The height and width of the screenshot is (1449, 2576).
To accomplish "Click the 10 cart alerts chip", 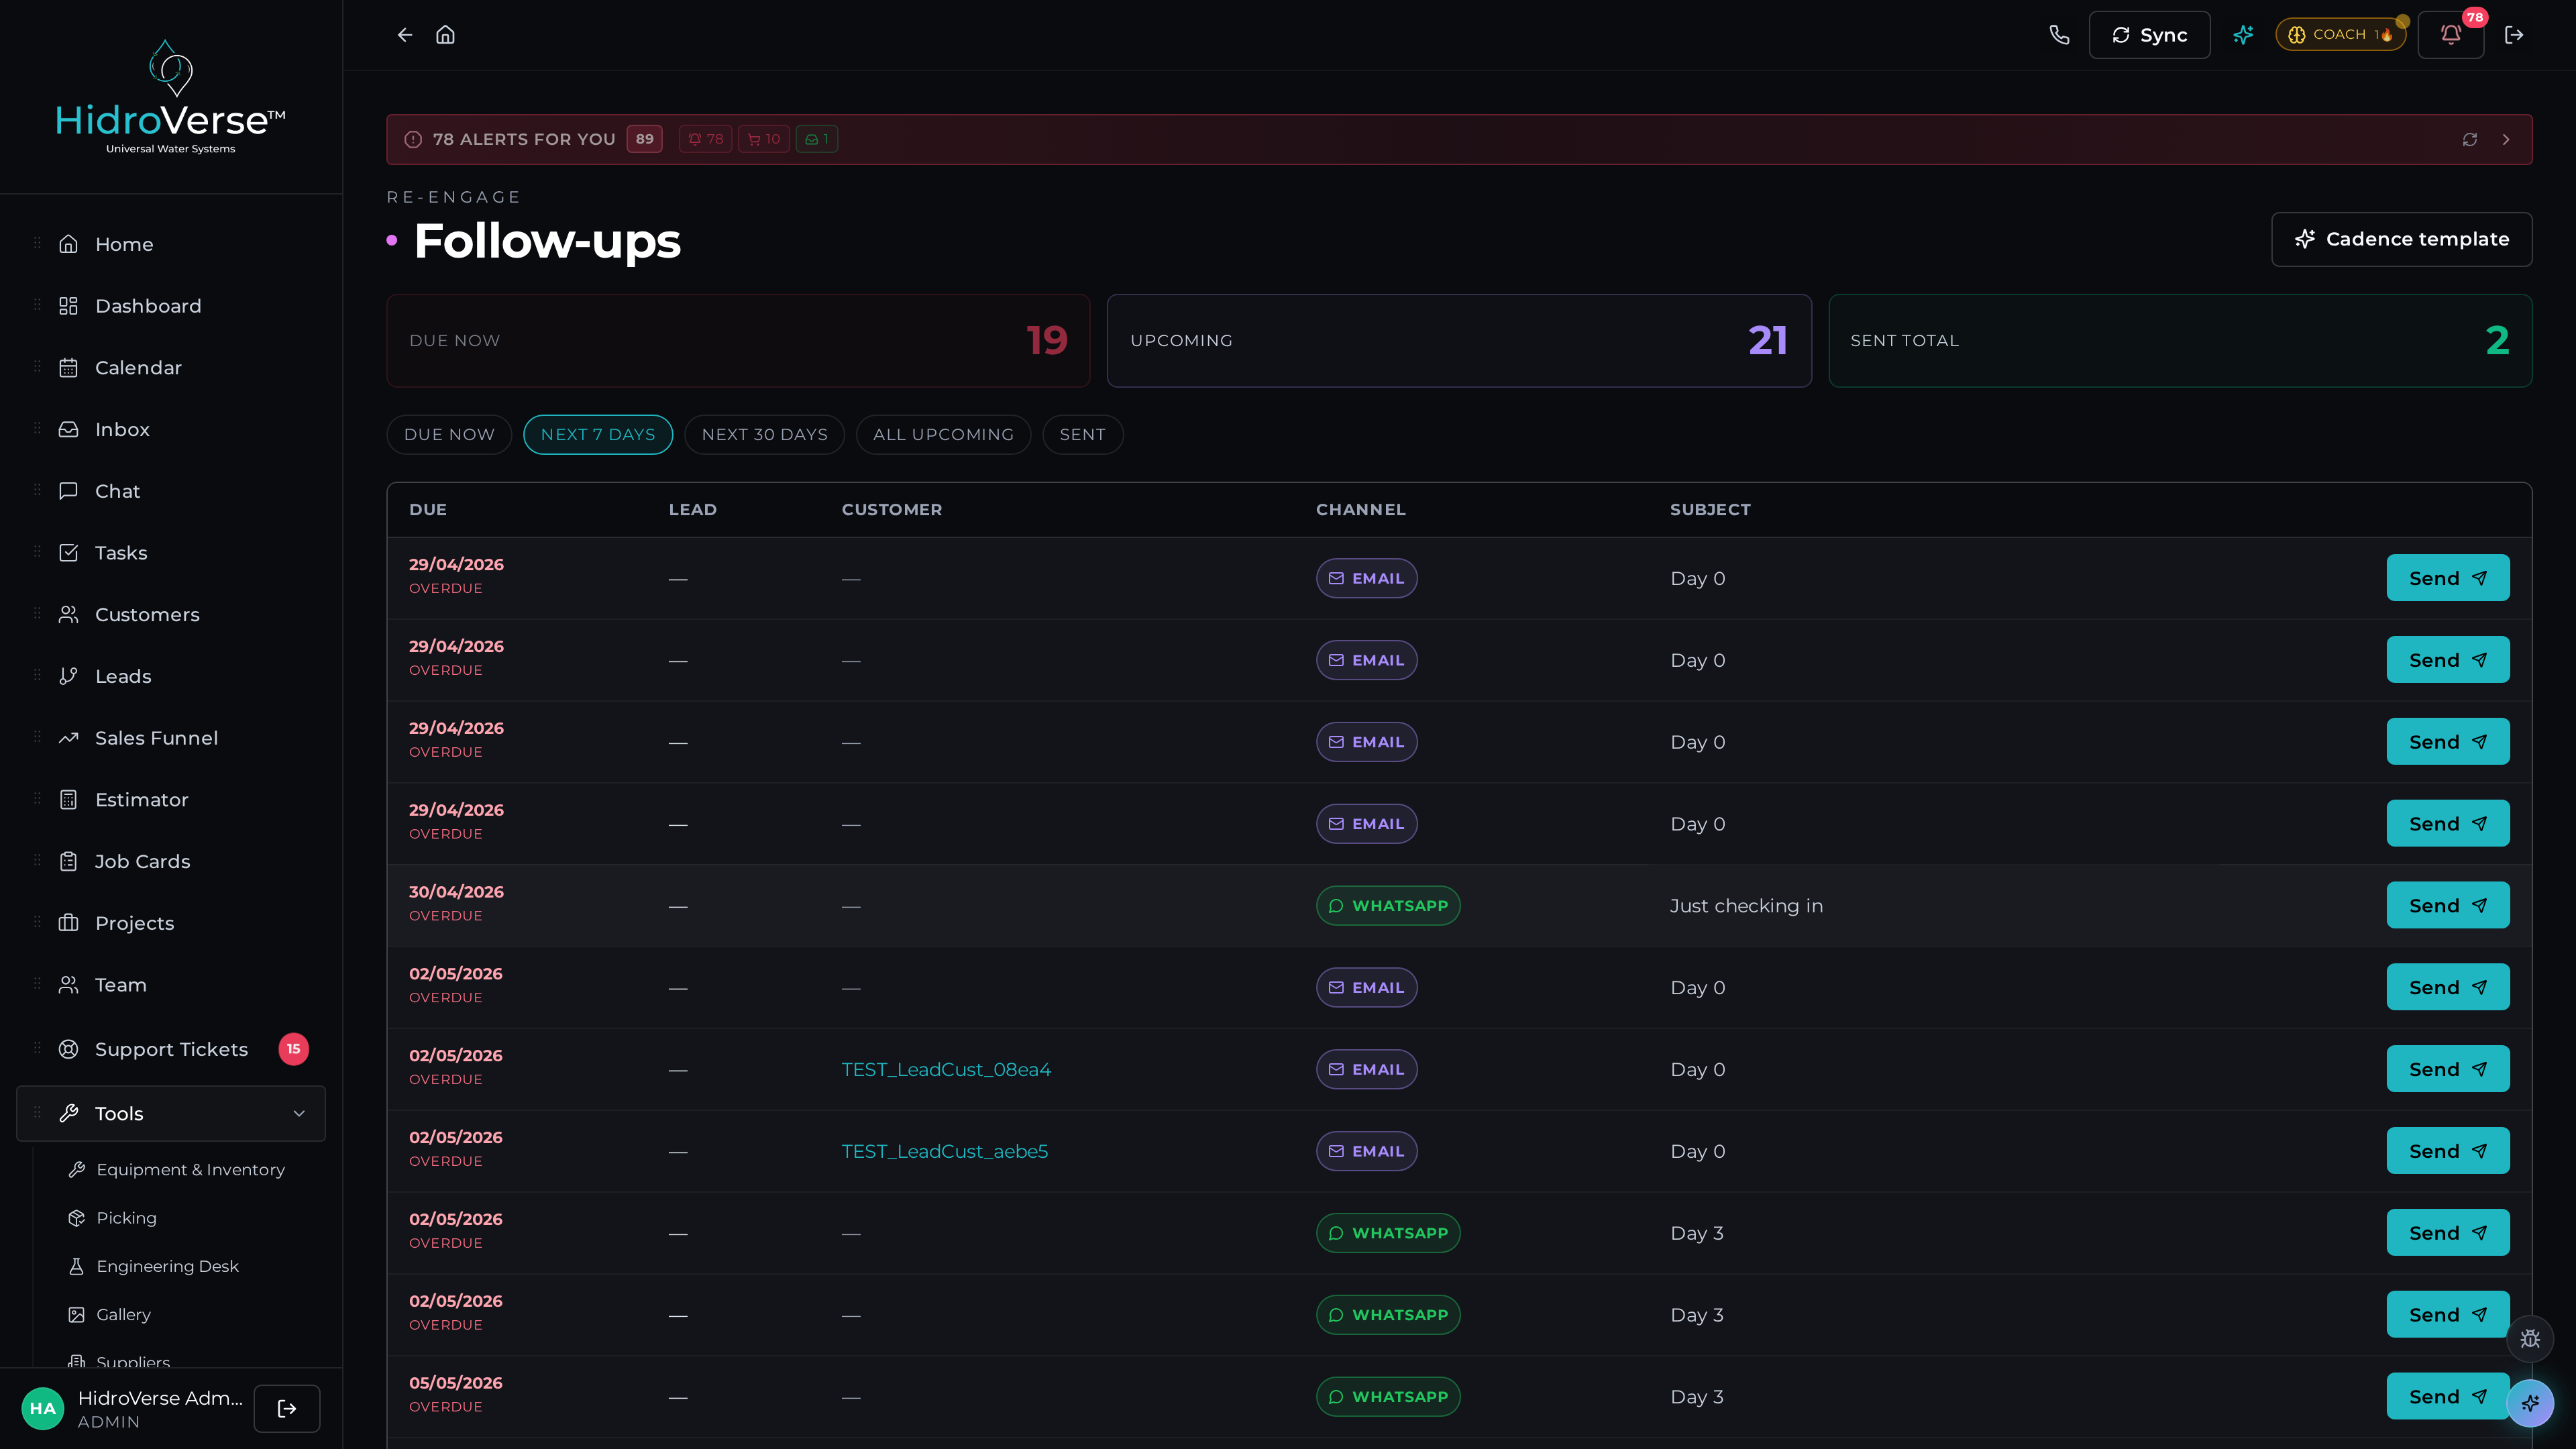I will point(764,139).
